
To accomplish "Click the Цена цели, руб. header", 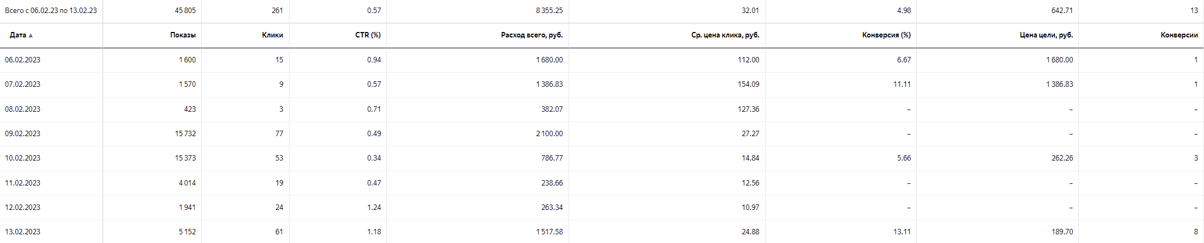I will (1046, 35).
